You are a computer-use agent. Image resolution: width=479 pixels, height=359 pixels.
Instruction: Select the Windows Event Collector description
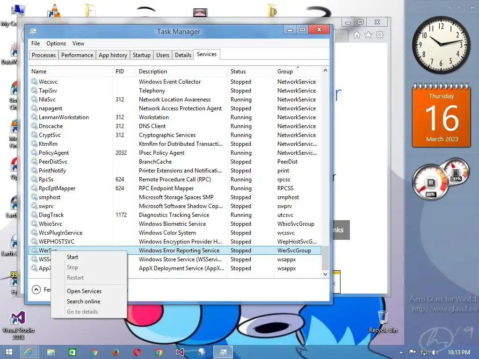pyautogui.click(x=170, y=81)
